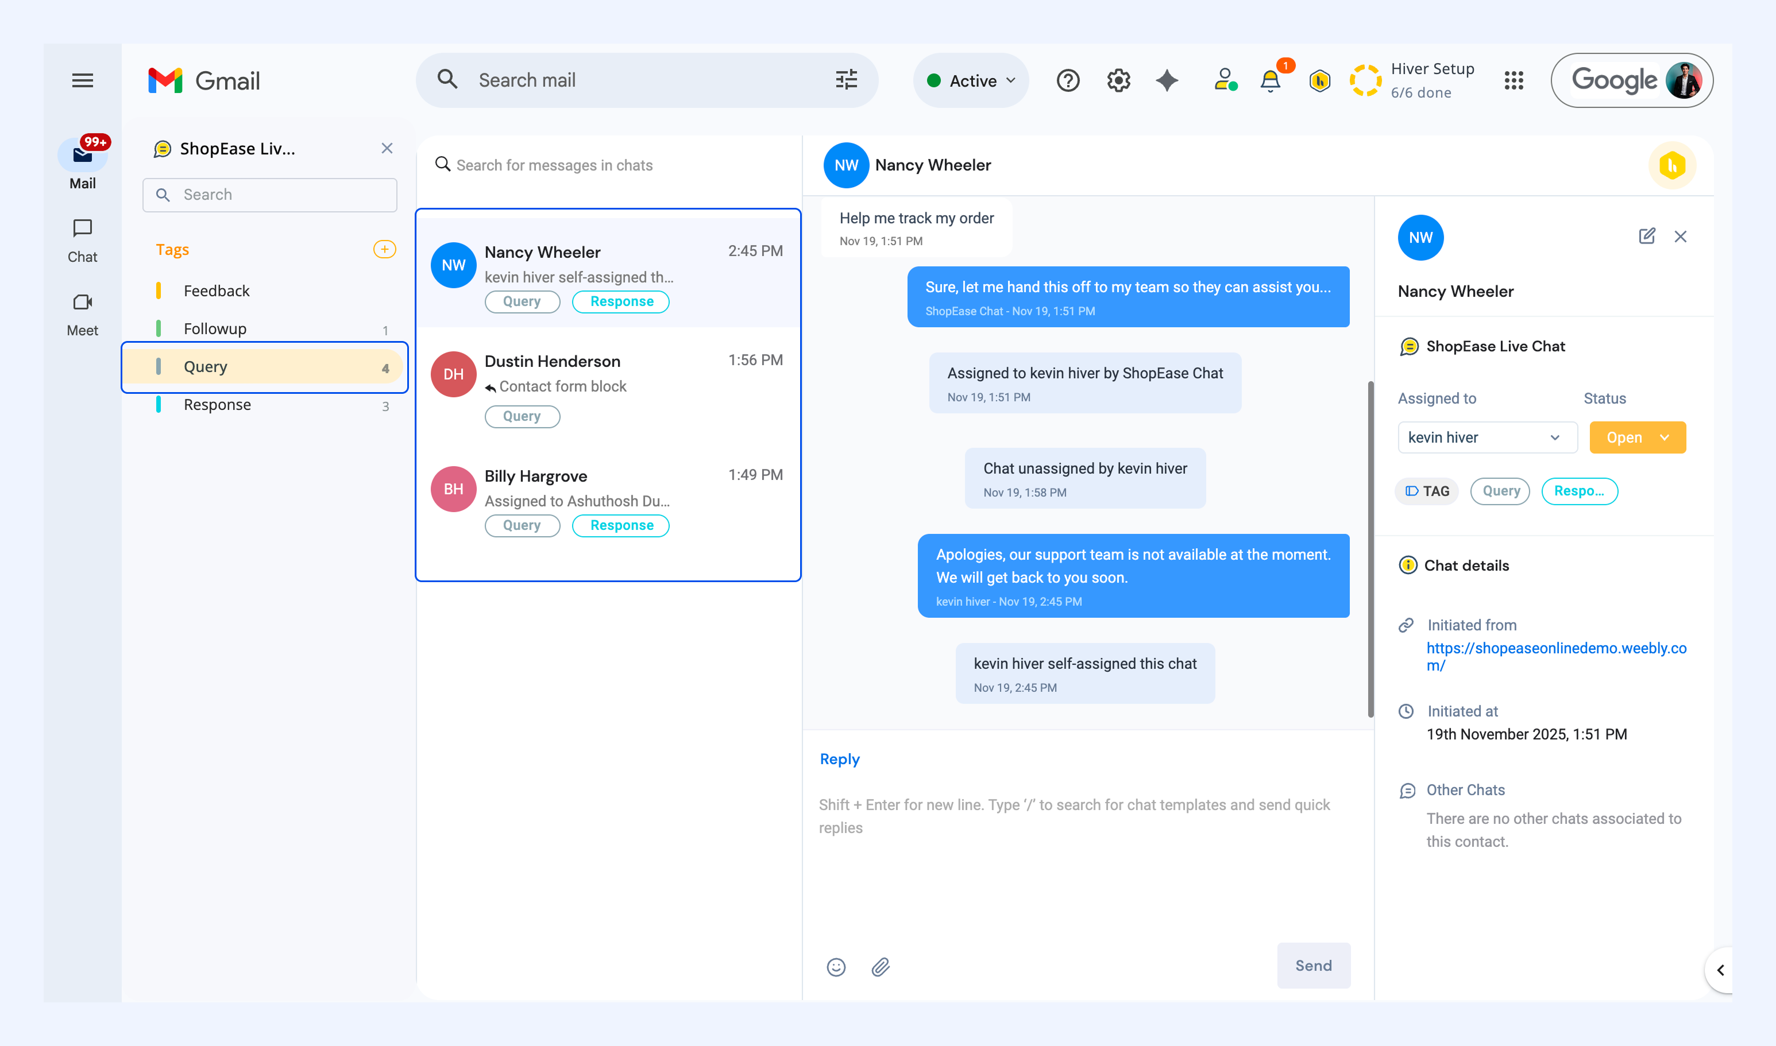Click the Gmail logo

(204, 80)
